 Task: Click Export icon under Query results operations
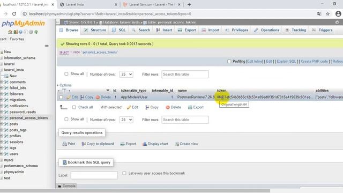click(x=123, y=144)
